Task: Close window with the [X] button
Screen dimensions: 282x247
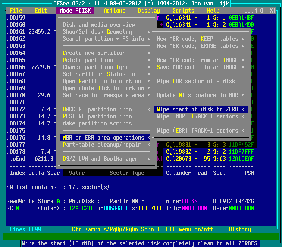Action: (x=271, y=11)
